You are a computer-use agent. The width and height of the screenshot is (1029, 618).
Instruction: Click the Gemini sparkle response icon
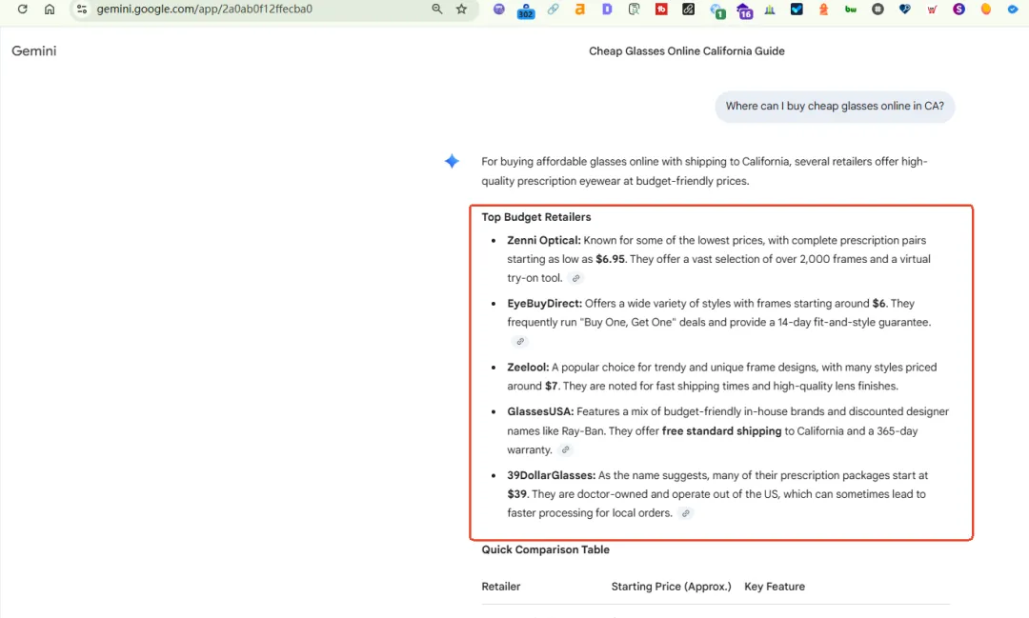coord(453,161)
